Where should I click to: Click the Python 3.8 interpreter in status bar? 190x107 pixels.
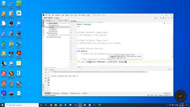pos(167,95)
